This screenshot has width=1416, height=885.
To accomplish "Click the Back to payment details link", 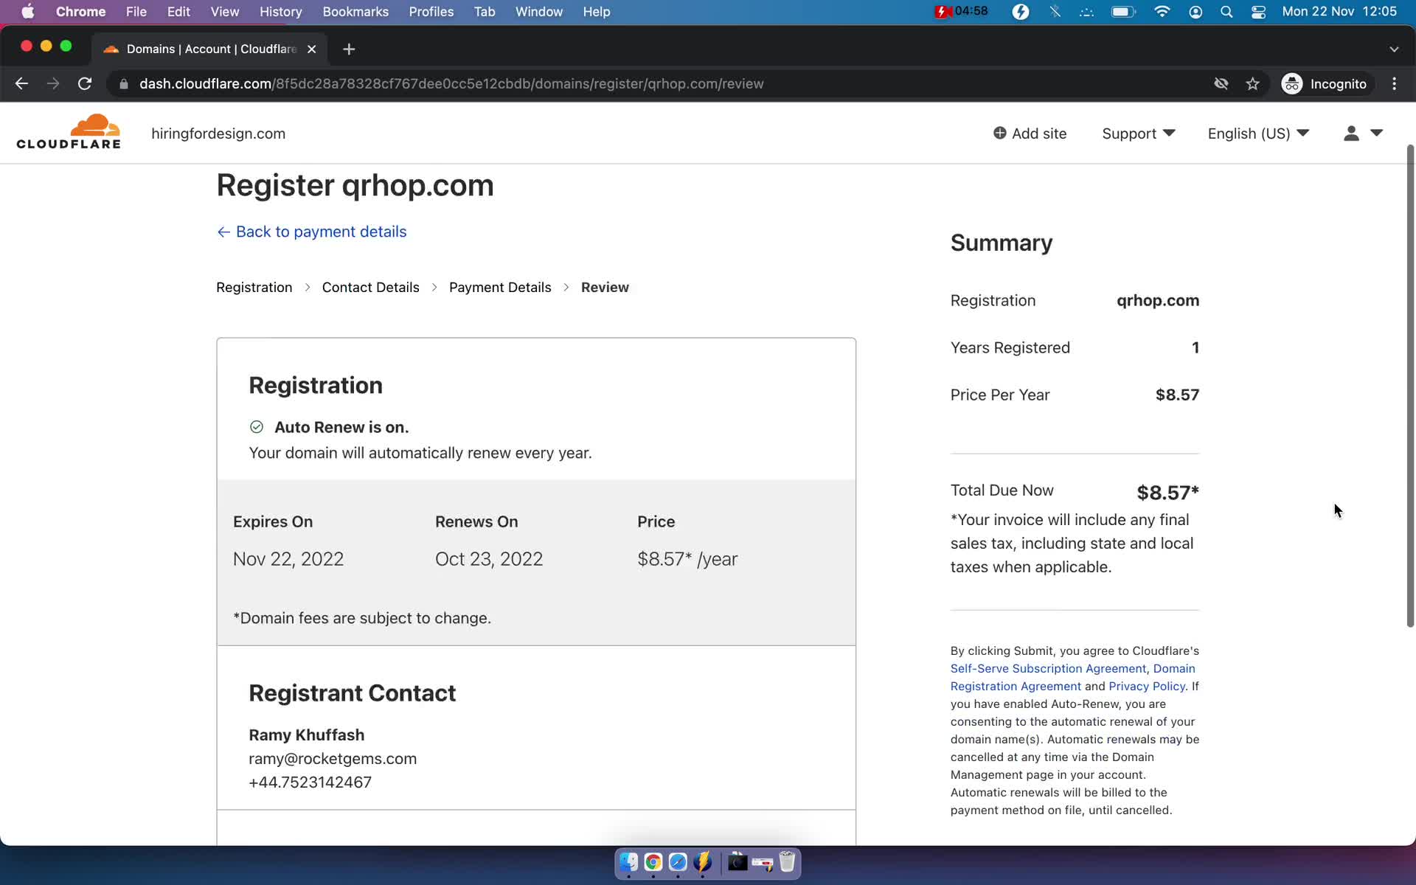I will pos(313,232).
